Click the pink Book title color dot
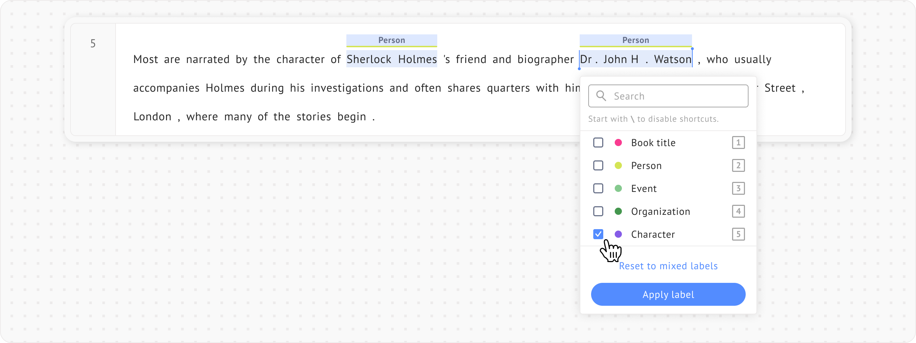916x343 pixels. click(618, 142)
